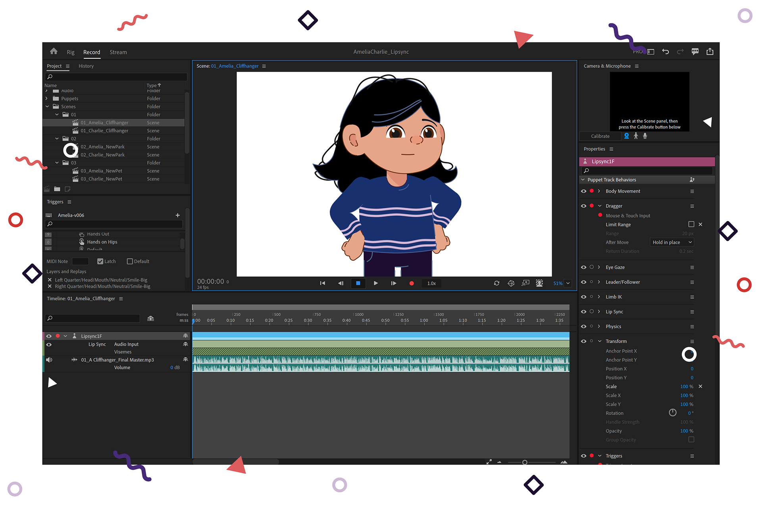Toggle microphone input icon
The width and height of the screenshot is (762, 507).
point(645,136)
